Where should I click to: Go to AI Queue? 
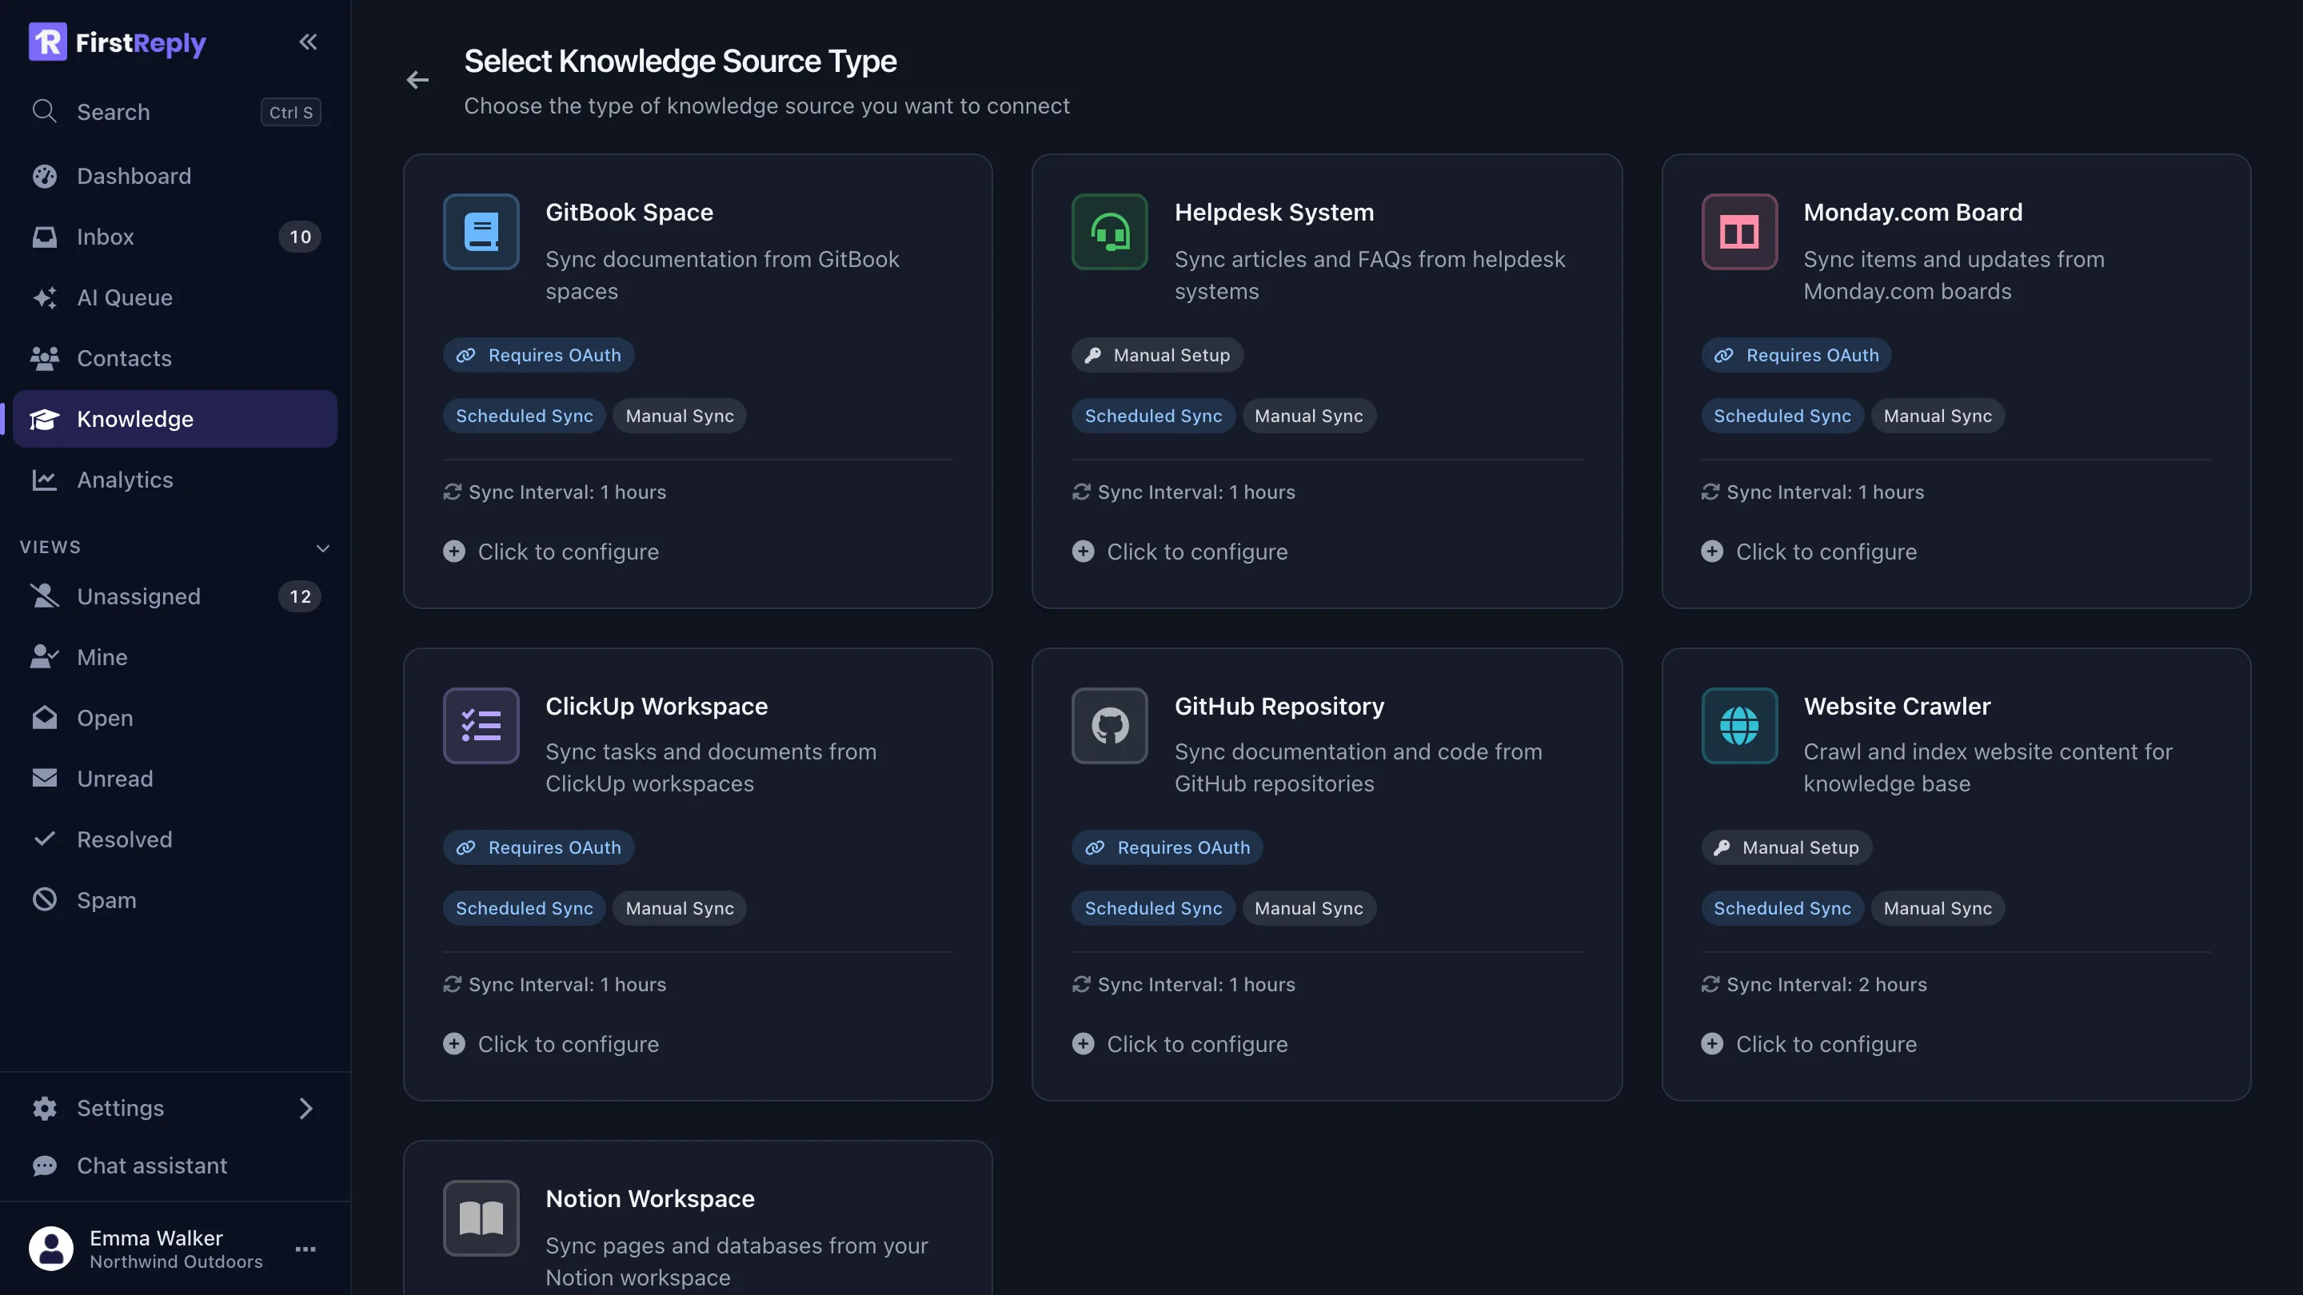click(x=175, y=297)
